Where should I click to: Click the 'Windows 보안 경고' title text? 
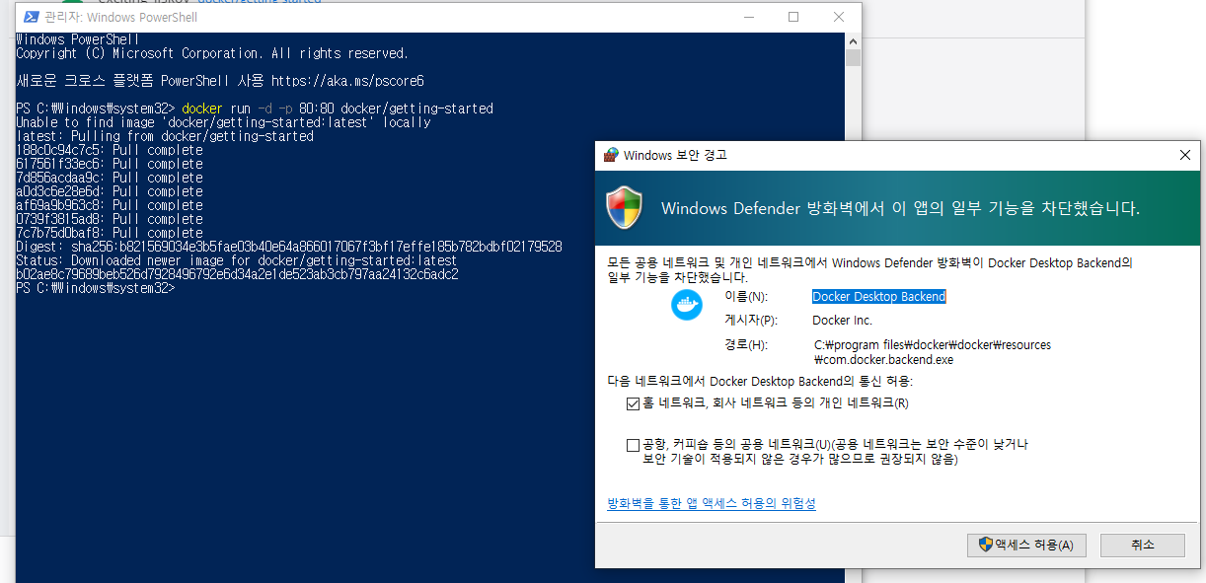point(675,156)
